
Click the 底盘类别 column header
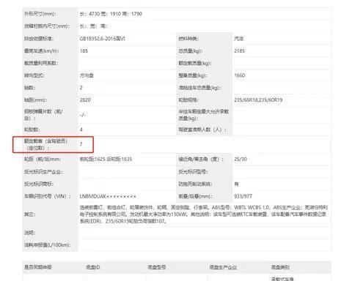[x=280, y=267]
